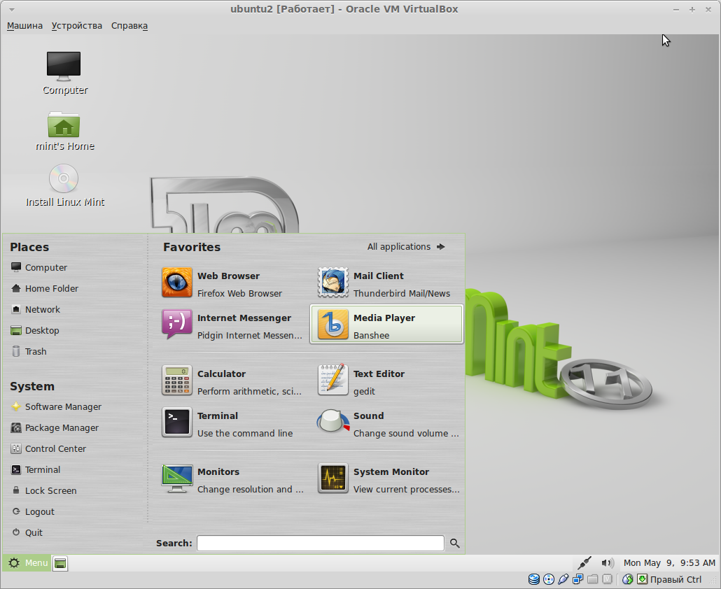Screen dimensions: 721x589
Task: Choose Quit in the System list
Action: 27,532
